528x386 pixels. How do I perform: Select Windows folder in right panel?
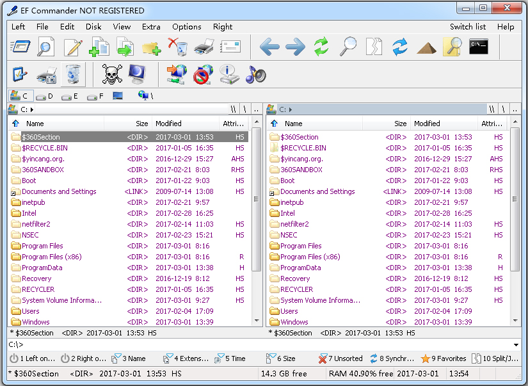tap(388, 322)
